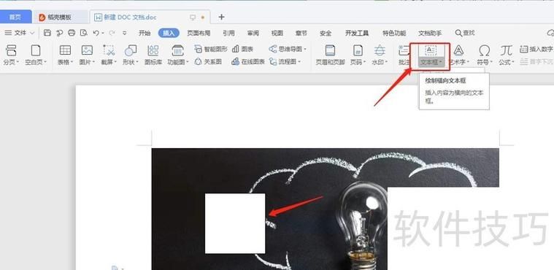Expand the 文件 menu dropdown arrow

click(x=32, y=33)
